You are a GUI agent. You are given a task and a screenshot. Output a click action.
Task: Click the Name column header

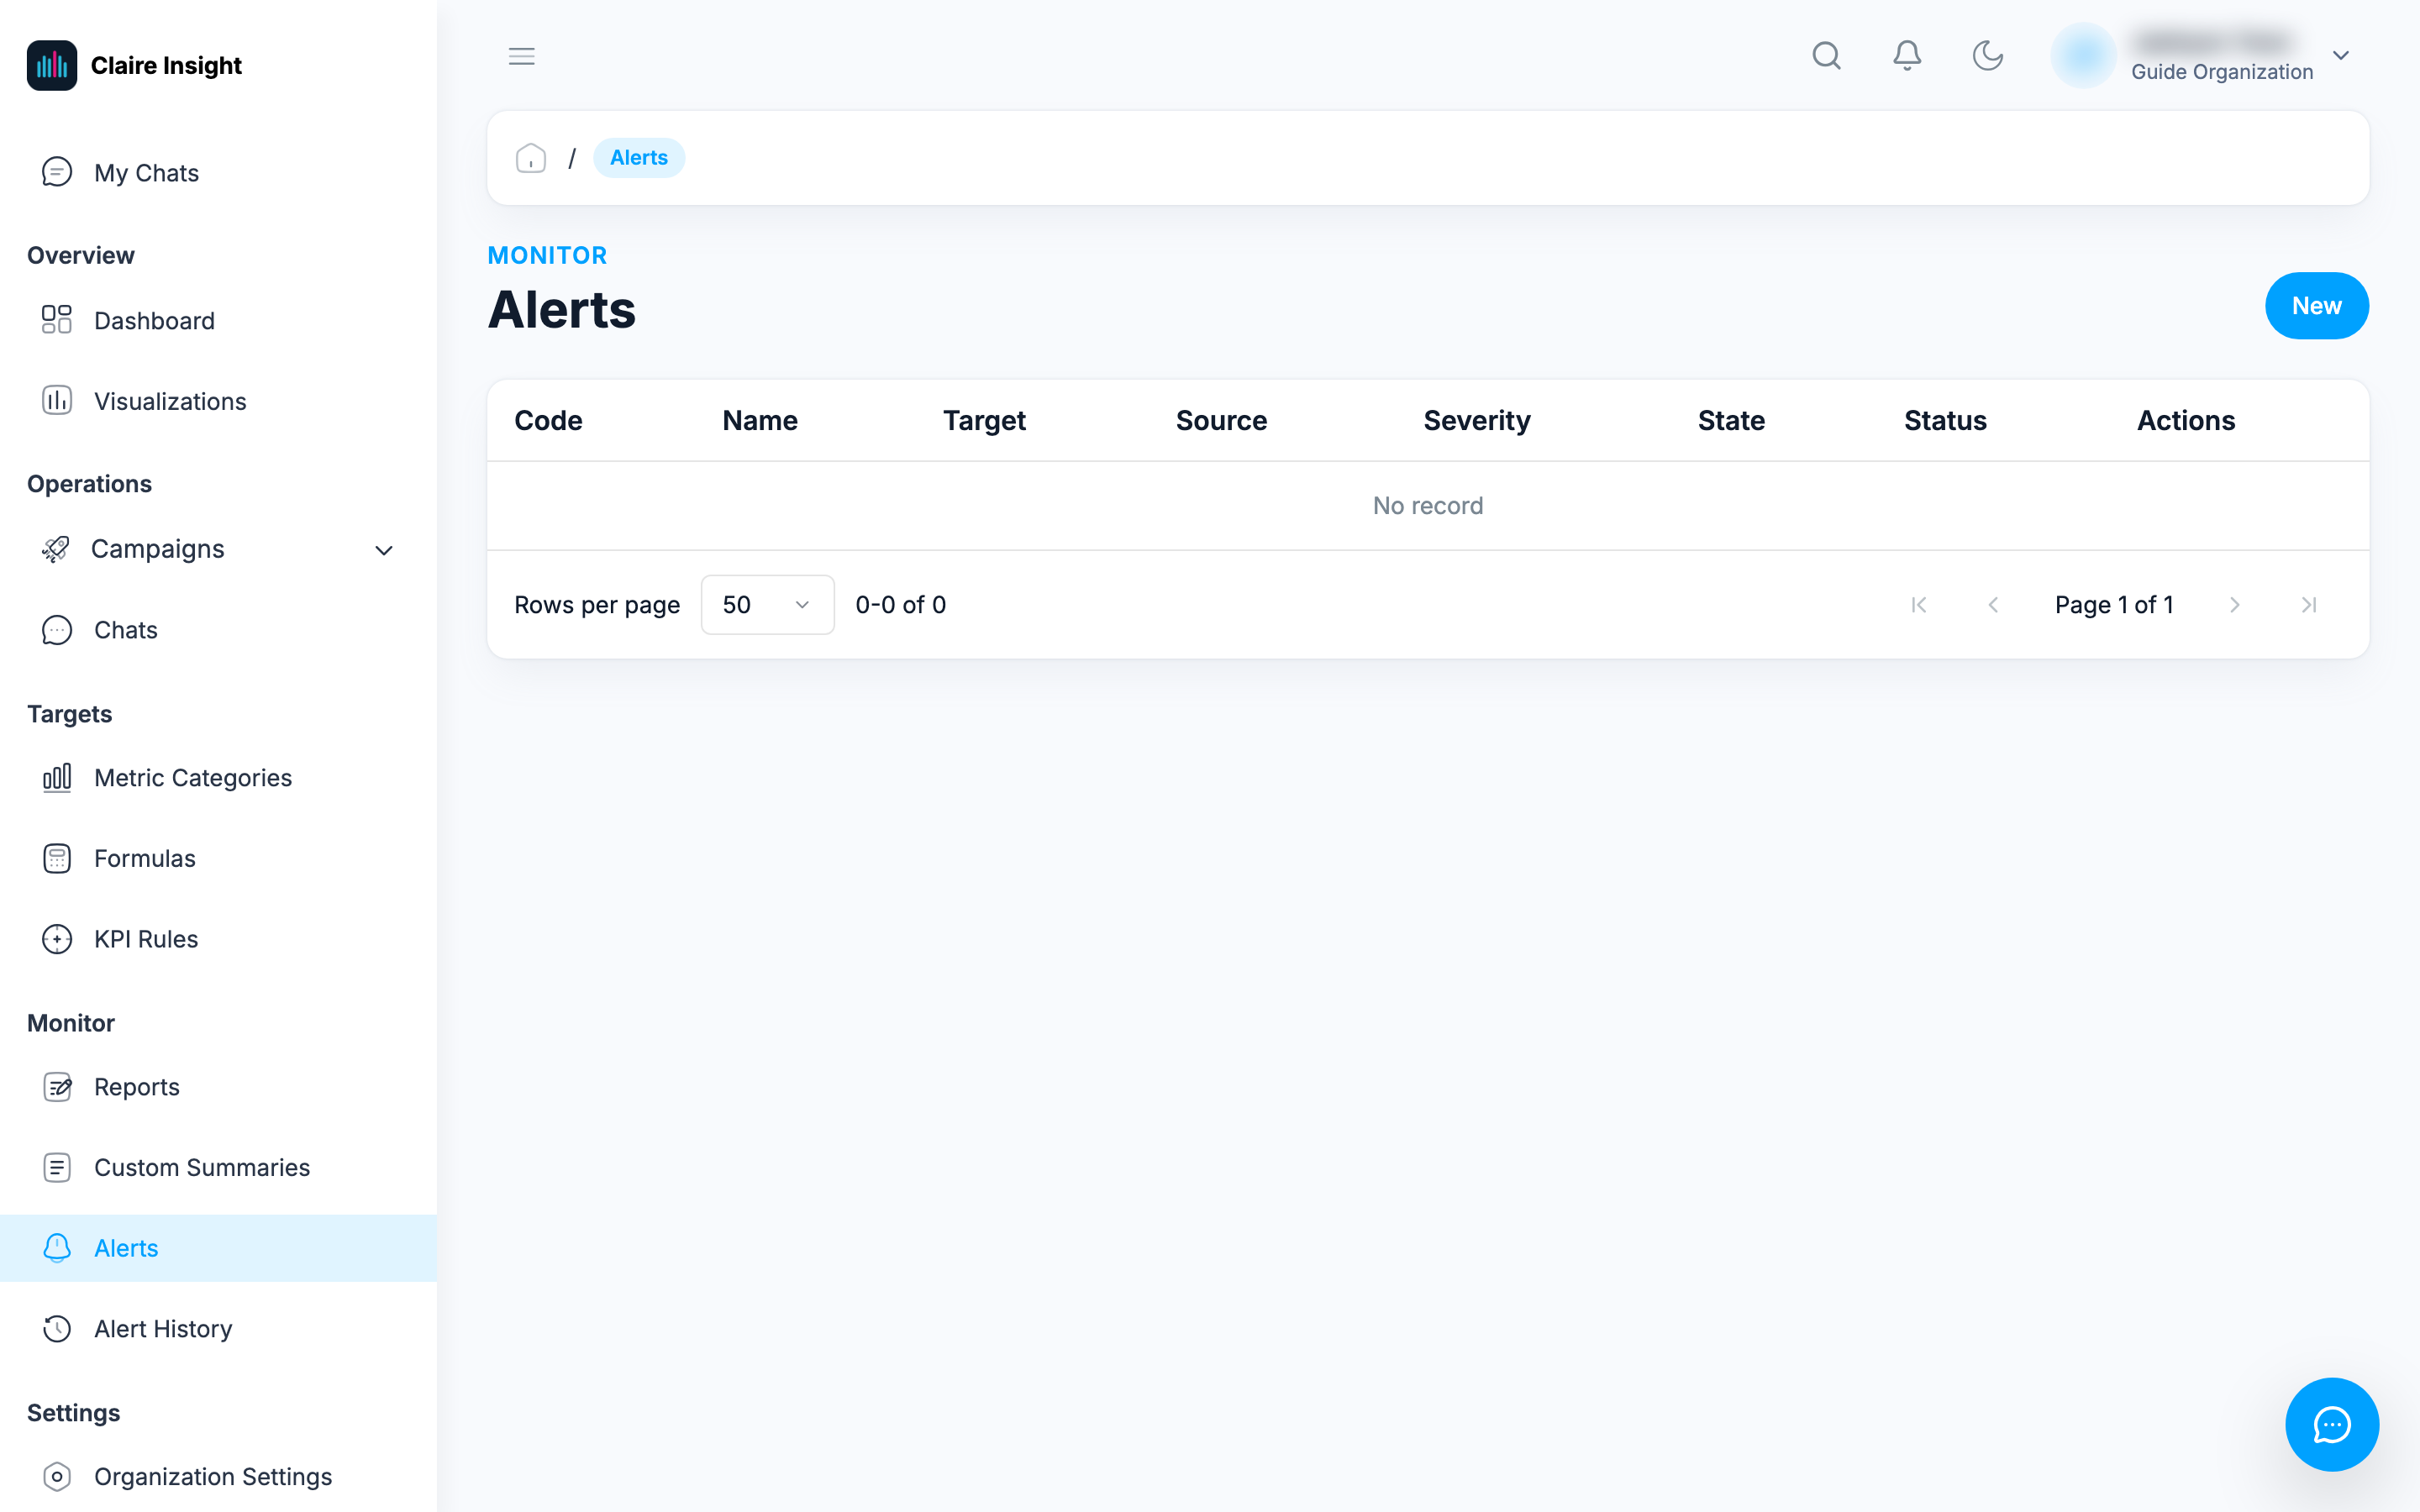(x=760, y=420)
